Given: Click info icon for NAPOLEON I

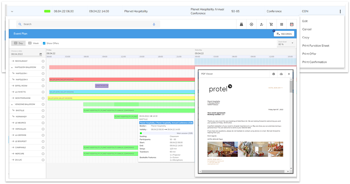Looking at the screenshot, I should coord(43,73).
